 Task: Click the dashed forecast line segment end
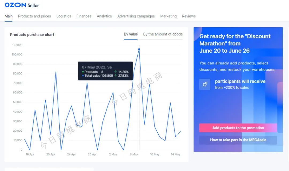pyautogui.click(x=181, y=131)
